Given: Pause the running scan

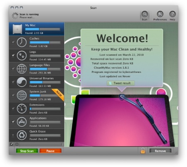Looking at the screenshot, I should coord(50,151).
